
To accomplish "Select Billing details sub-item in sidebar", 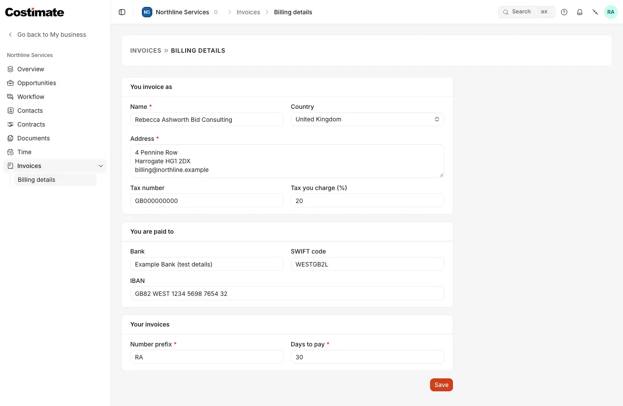I will pyautogui.click(x=55, y=180).
